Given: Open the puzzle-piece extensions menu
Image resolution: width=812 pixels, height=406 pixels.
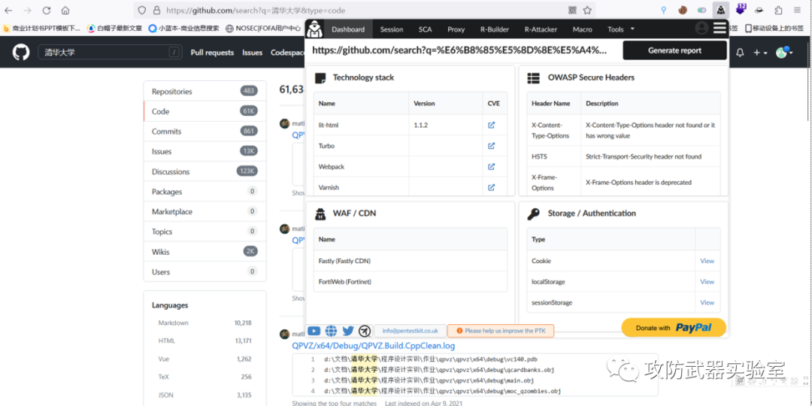Looking at the screenshot, I should point(778,10).
